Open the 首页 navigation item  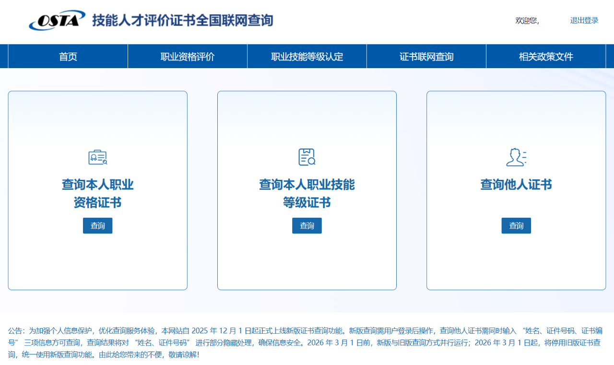(67, 56)
